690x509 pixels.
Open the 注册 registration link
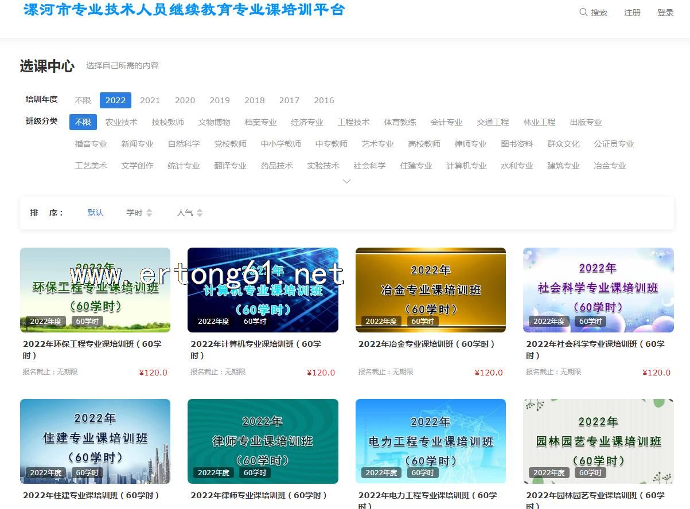(632, 13)
